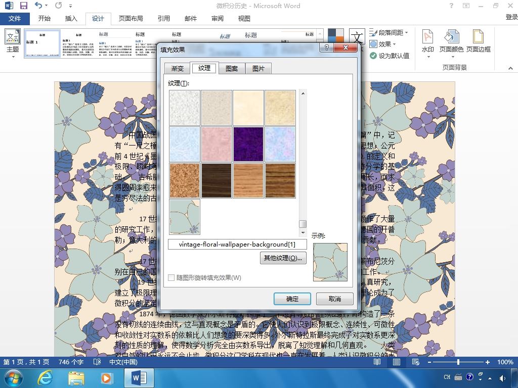Confirm the fill effect with 确定
The width and height of the screenshot is (518, 388).
tap(292, 299)
